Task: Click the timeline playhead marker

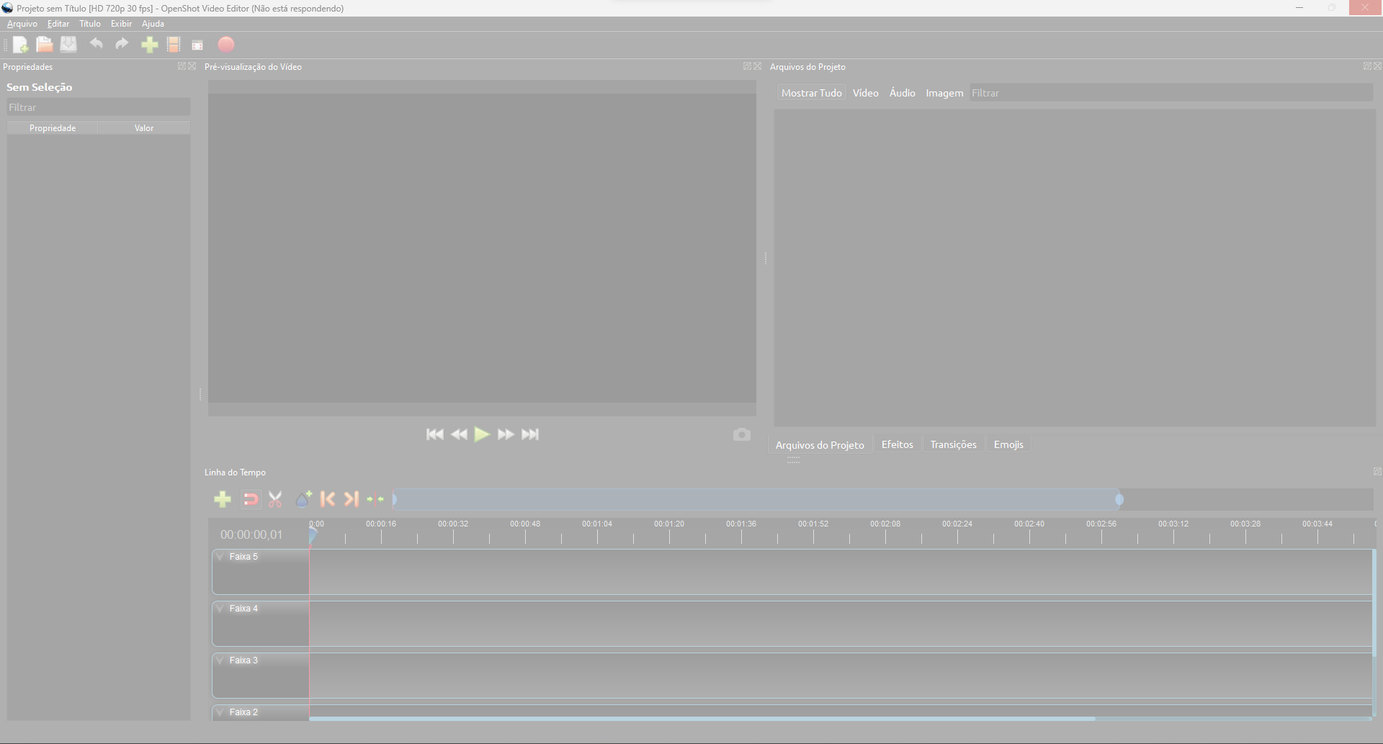Action: 313,535
